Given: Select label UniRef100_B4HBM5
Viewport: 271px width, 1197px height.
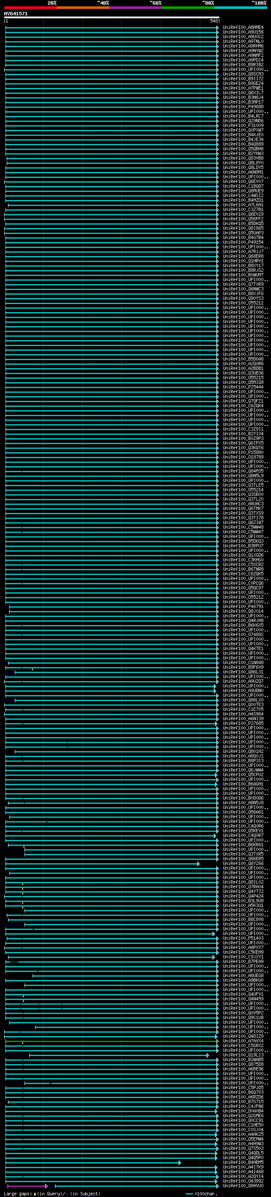Looking at the screenshot, I should pyautogui.click(x=243, y=1163).
